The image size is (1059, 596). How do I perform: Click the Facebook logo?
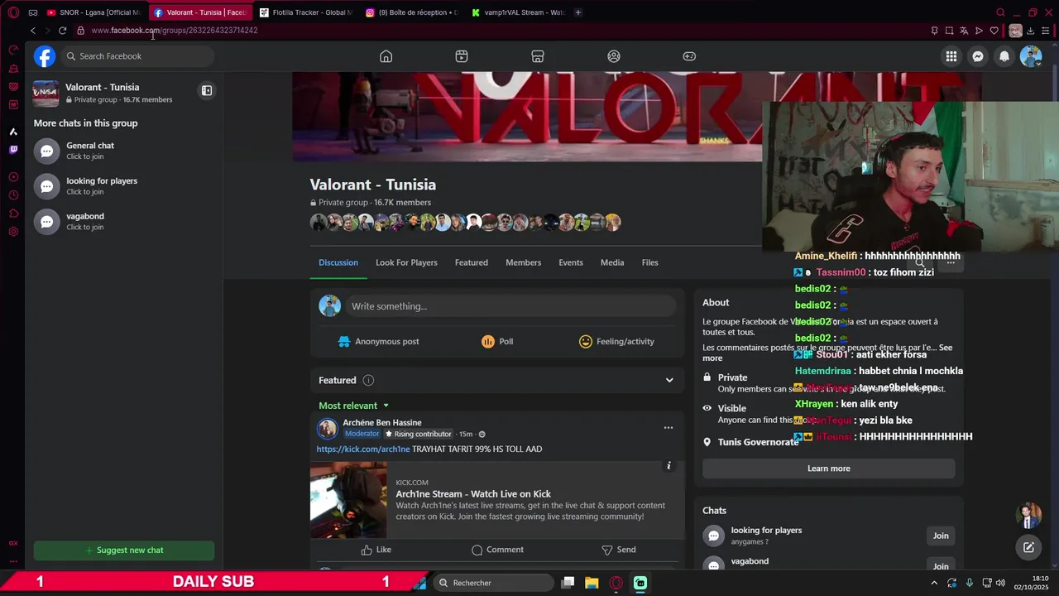(x=45, y=56)
